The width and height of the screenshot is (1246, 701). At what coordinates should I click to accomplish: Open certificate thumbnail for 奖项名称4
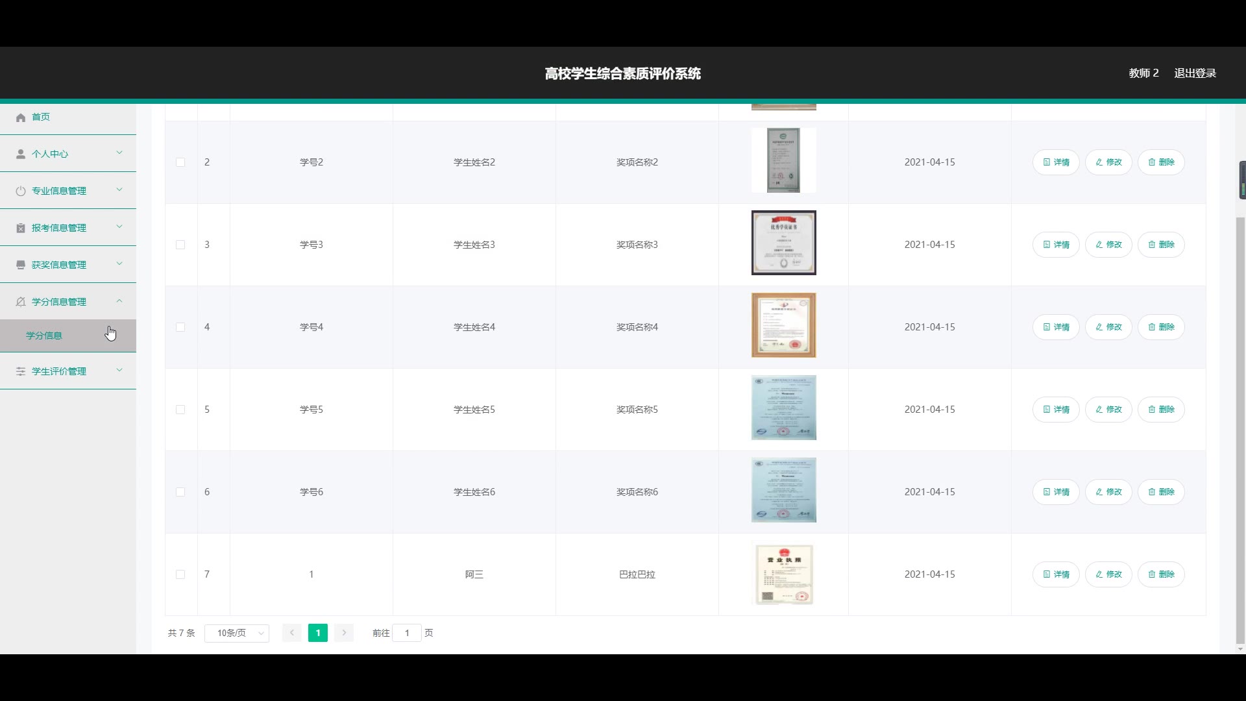783,325
